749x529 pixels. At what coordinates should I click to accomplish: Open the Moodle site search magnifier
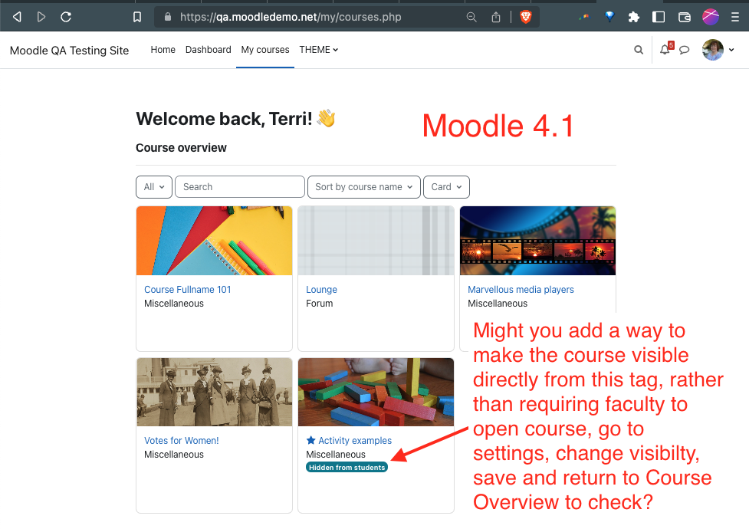point(639,50)
